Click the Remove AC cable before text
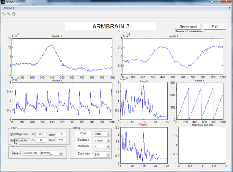 point(189,32)
